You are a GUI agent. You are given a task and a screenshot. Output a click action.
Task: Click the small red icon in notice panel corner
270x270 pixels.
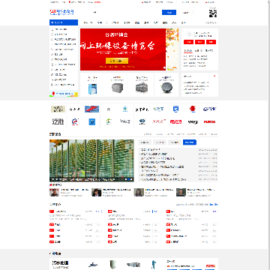pos(214,76)
